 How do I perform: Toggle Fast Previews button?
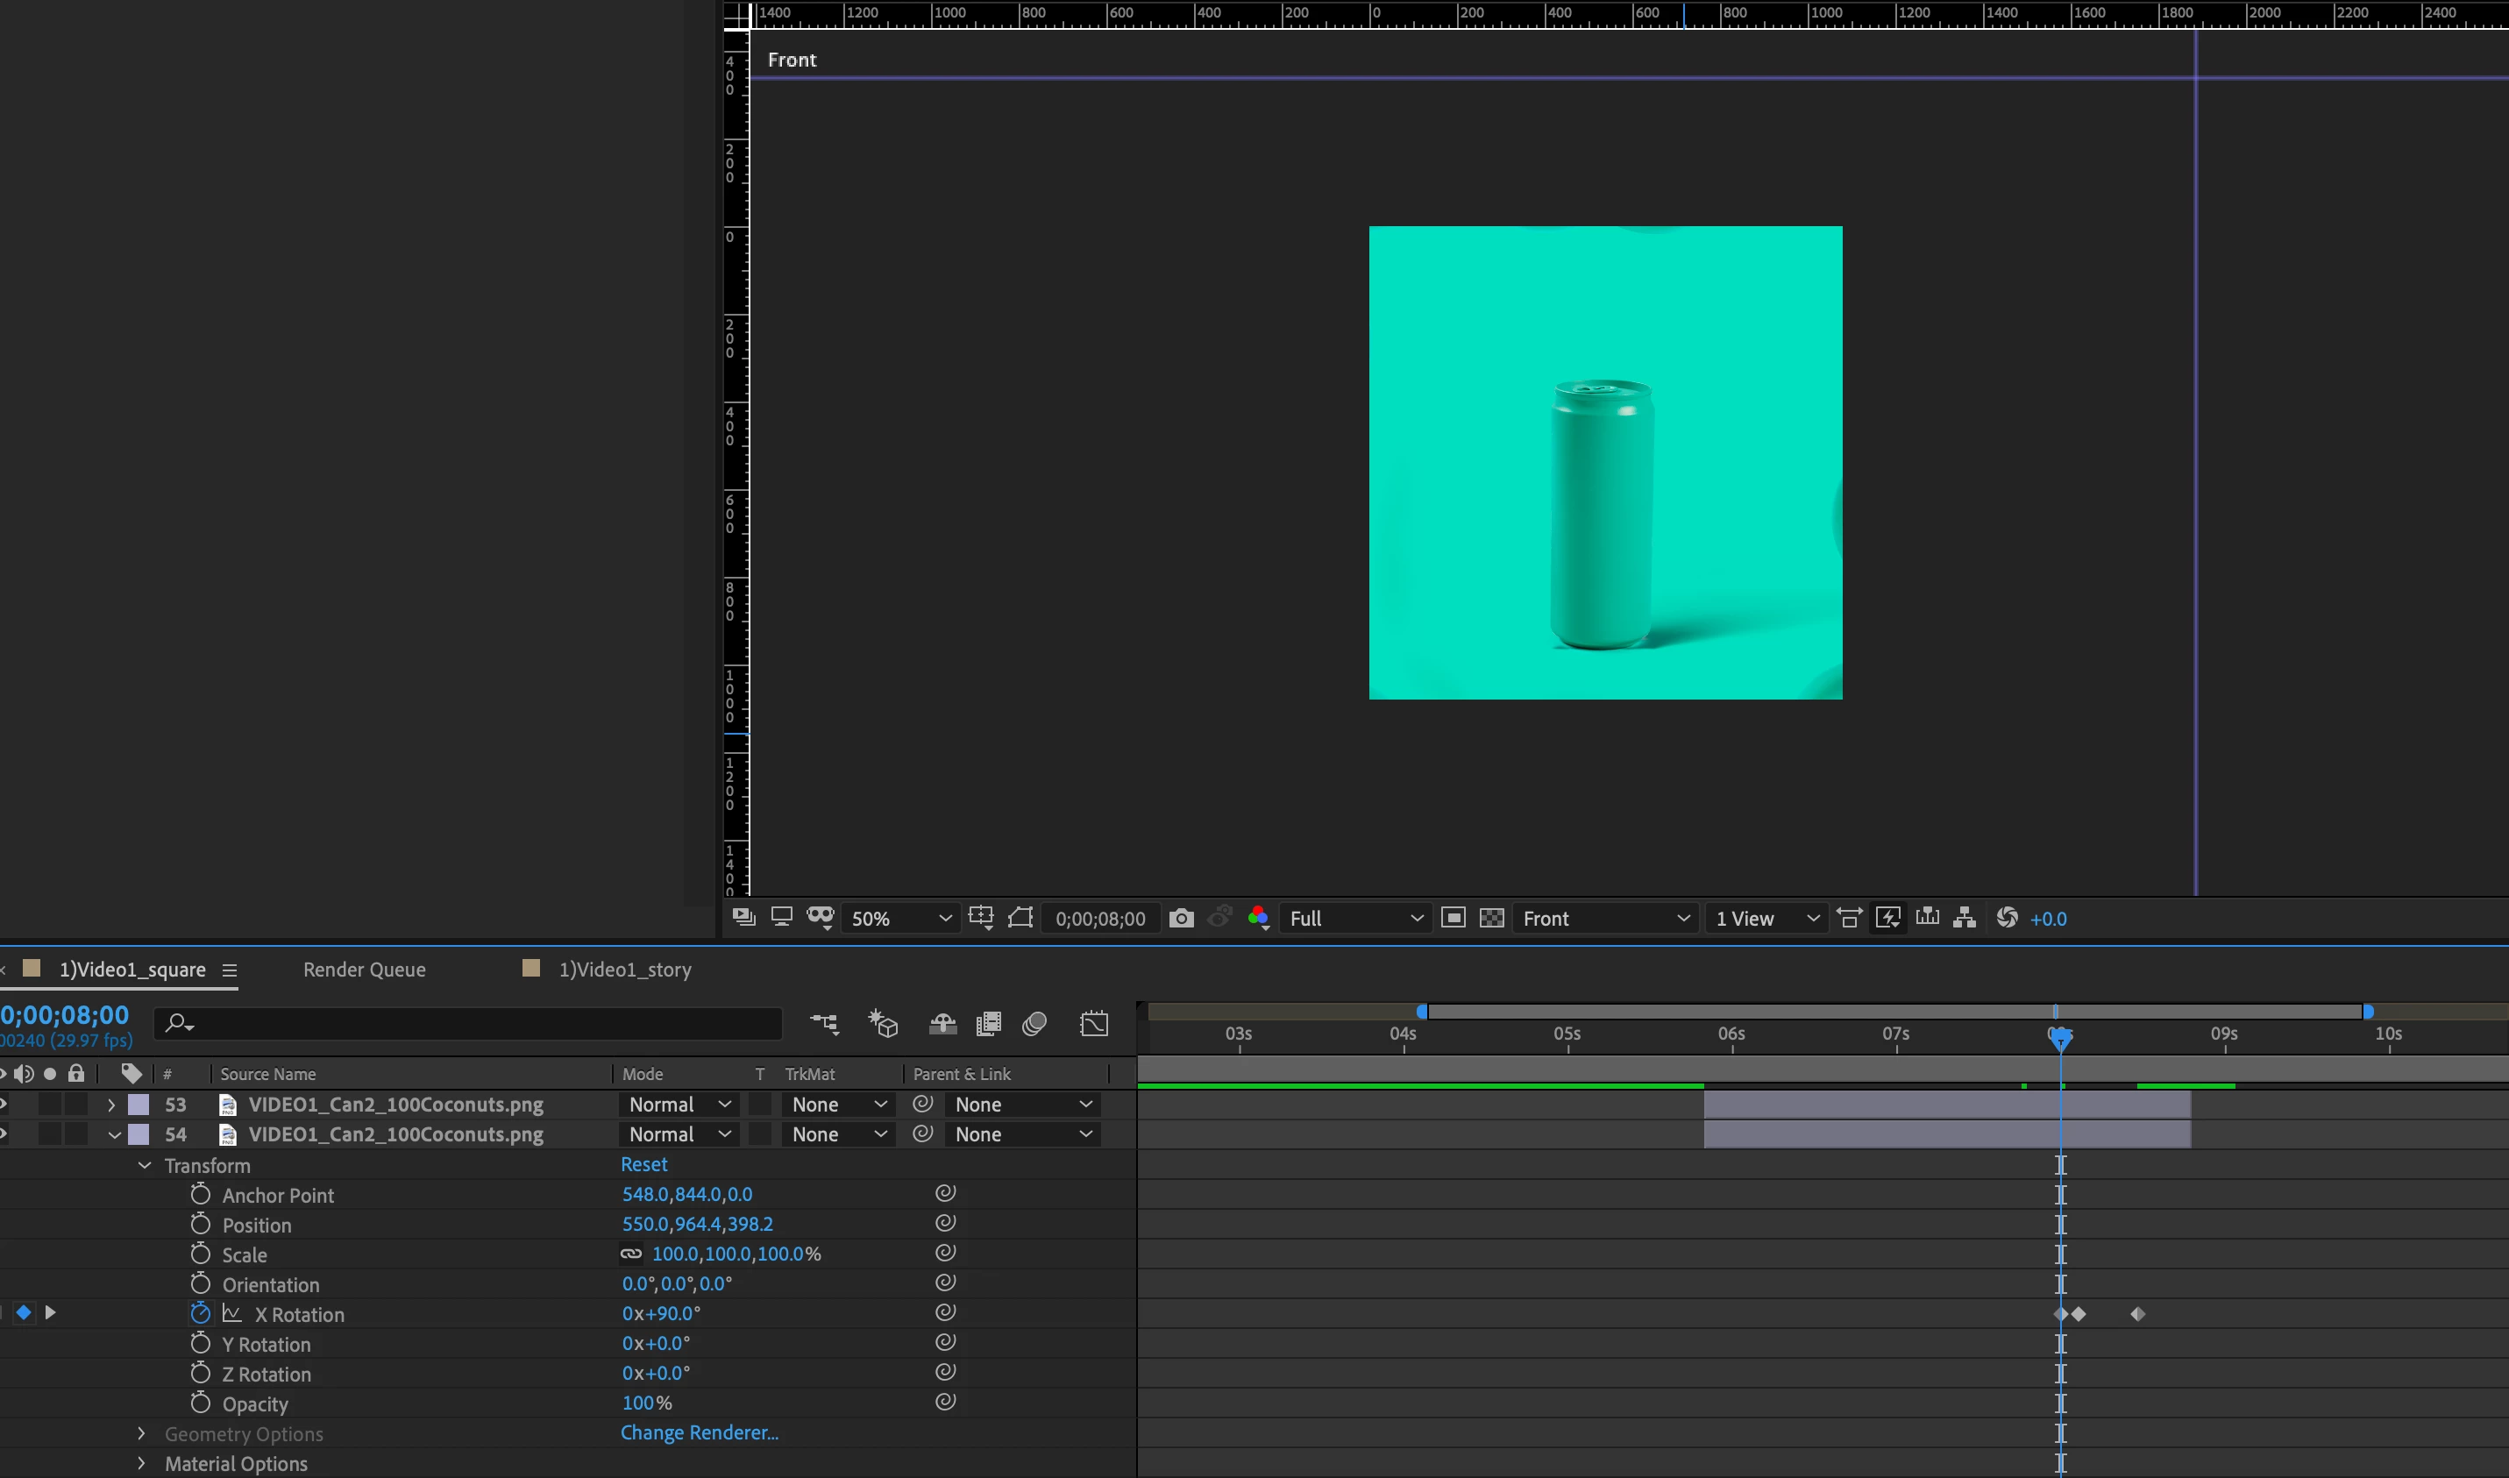tap(1887, 919)
